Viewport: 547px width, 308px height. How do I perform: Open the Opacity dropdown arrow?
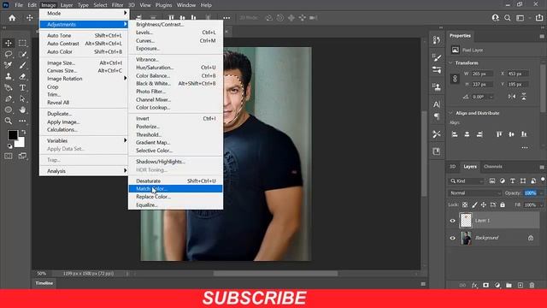click(x=541, y=193)
